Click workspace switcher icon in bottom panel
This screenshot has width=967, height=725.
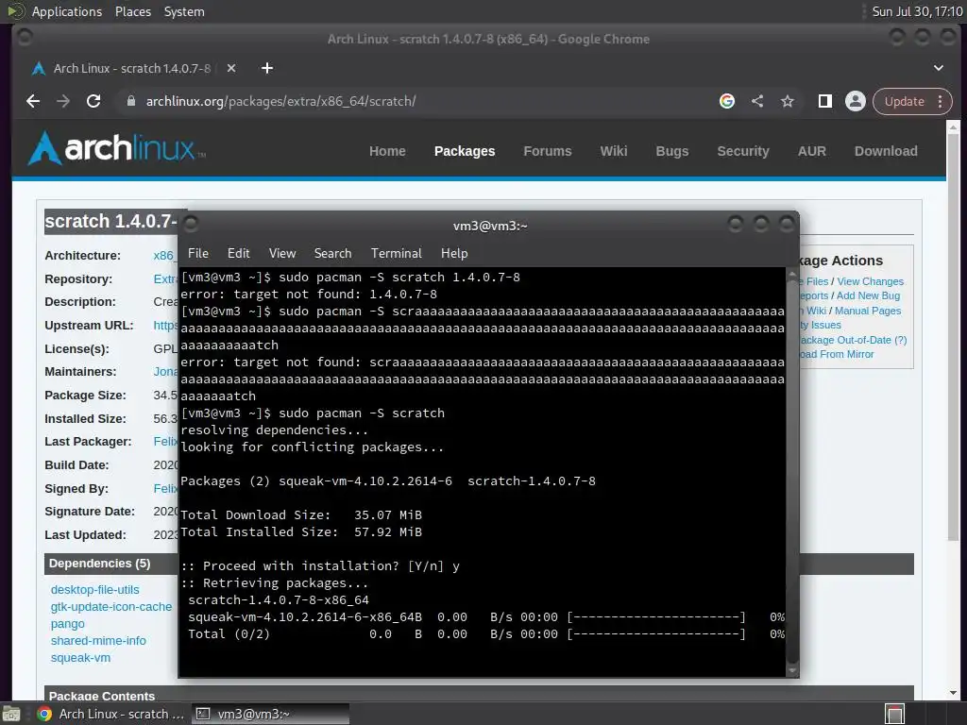894,714
